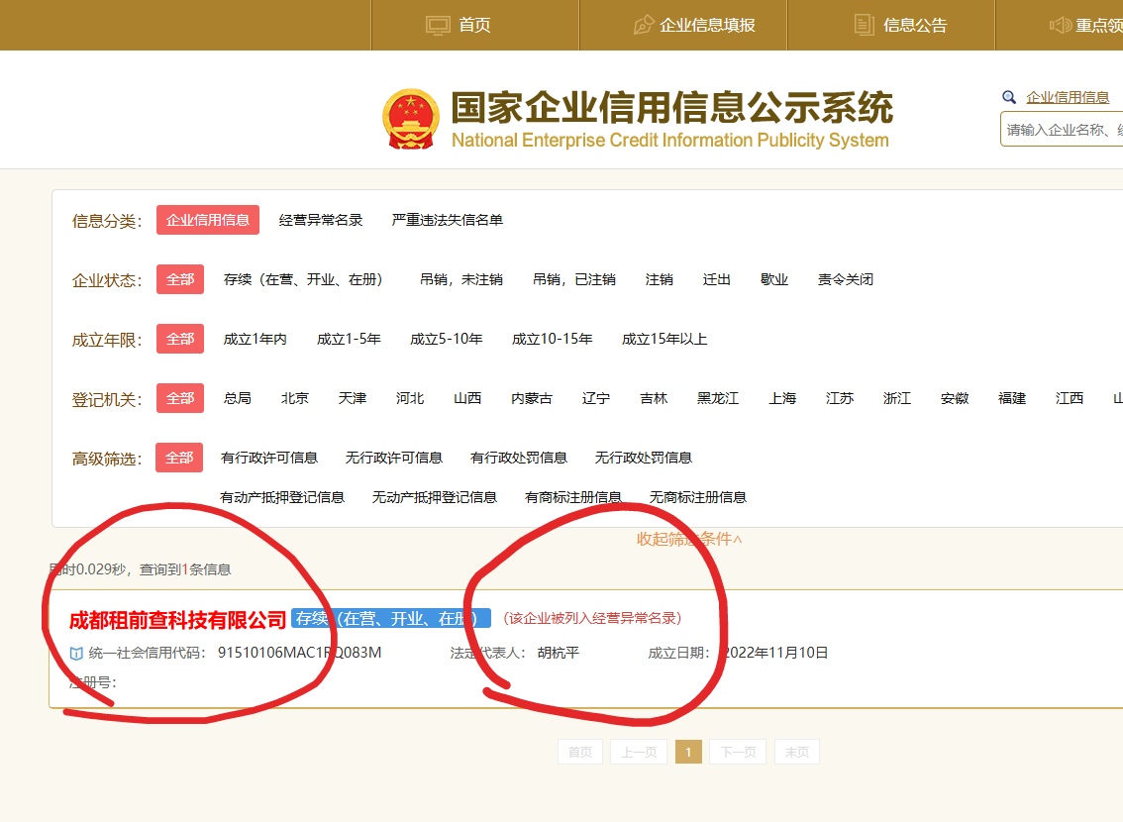Click the national emblem logo
This screenshot has width=1123, height=822.
410,119
